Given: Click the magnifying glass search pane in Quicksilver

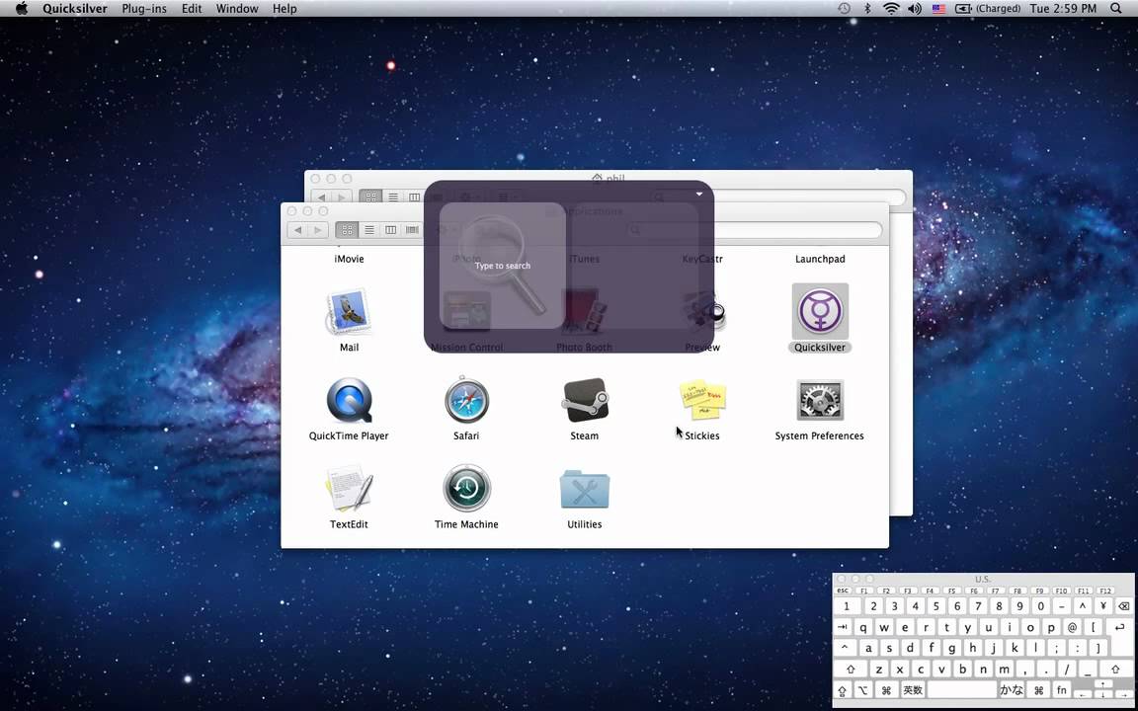Looking at the screenshot, I should [x=503, y=266].
